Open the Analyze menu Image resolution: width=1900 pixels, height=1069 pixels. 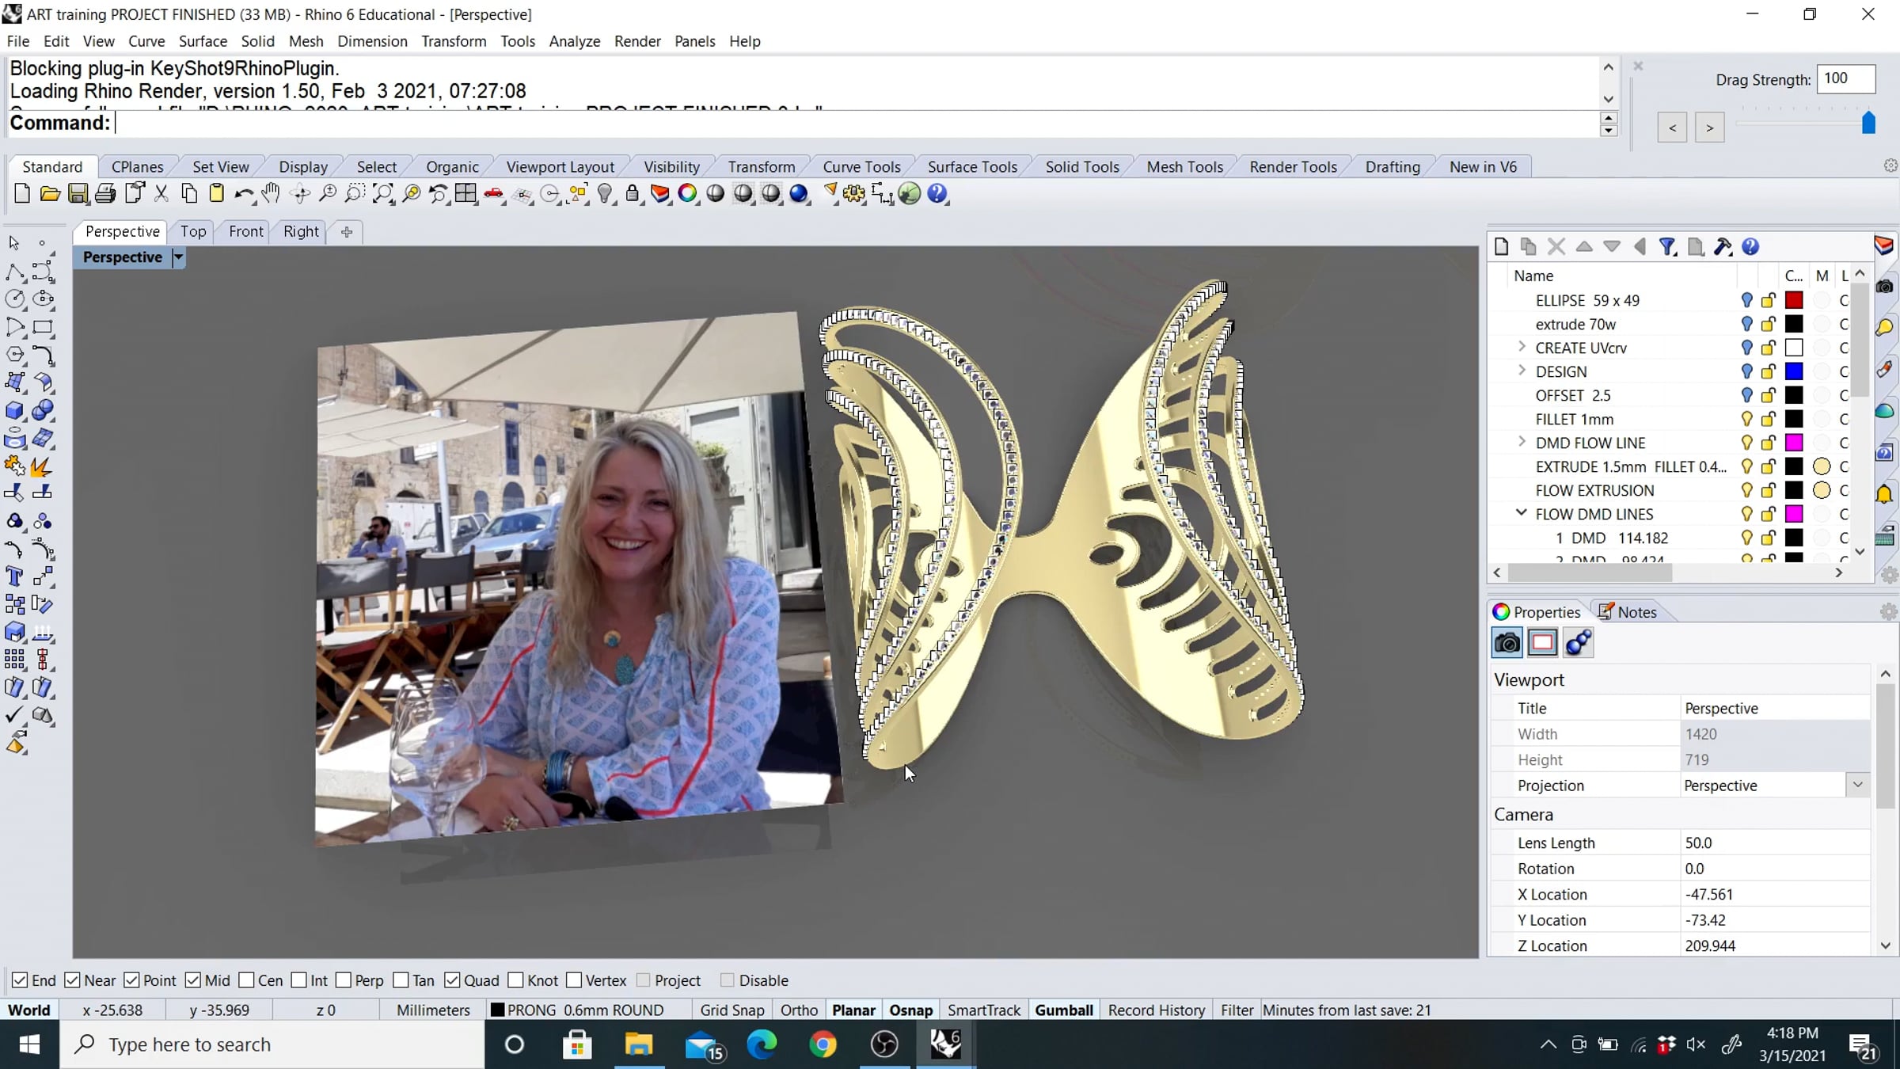[575, 41]
